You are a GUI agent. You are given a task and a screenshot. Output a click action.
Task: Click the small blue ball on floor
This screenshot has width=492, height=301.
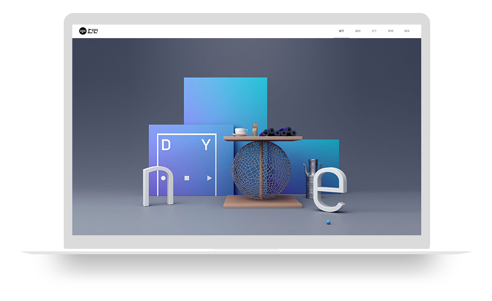[x=328, y=222]
